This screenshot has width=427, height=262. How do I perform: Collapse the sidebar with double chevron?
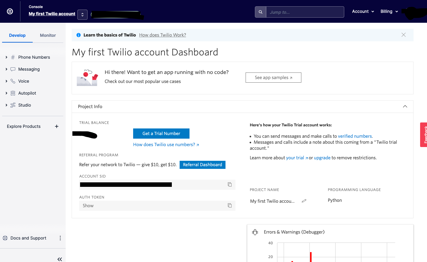coord(60,259)
